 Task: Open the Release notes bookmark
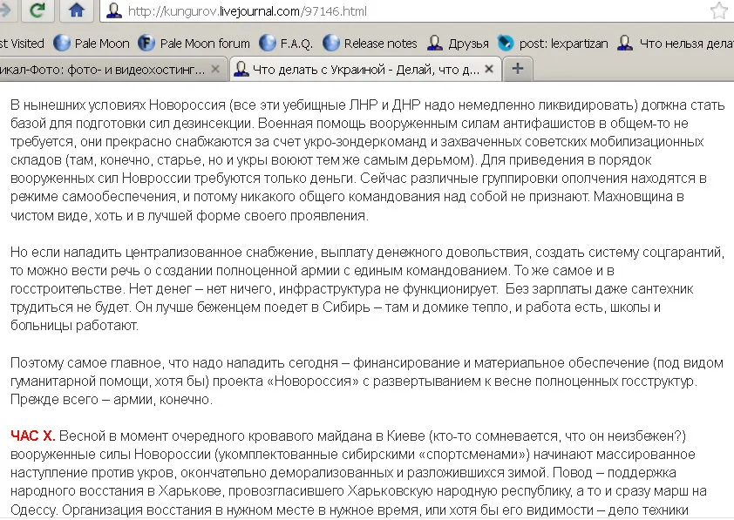(370, 44)
